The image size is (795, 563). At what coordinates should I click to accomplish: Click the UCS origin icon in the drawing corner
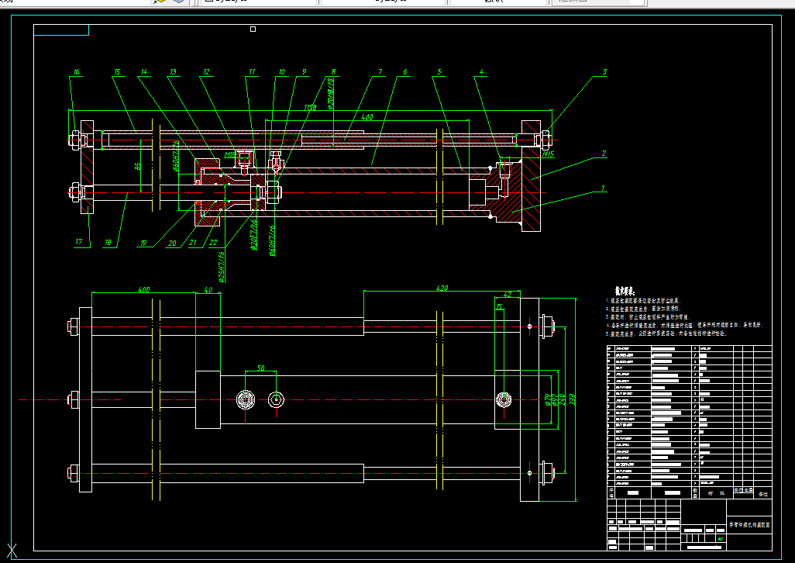12,551
